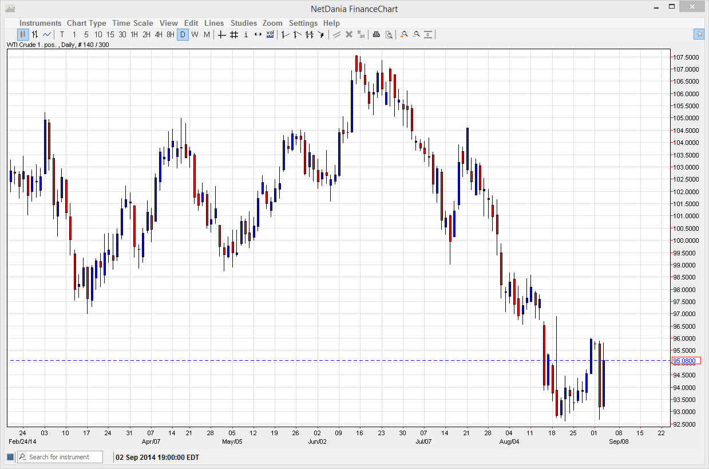This screenshot has width=709, height=469.
Task: Open the zoom-in magnifier tool
Action: coord(403,34)
